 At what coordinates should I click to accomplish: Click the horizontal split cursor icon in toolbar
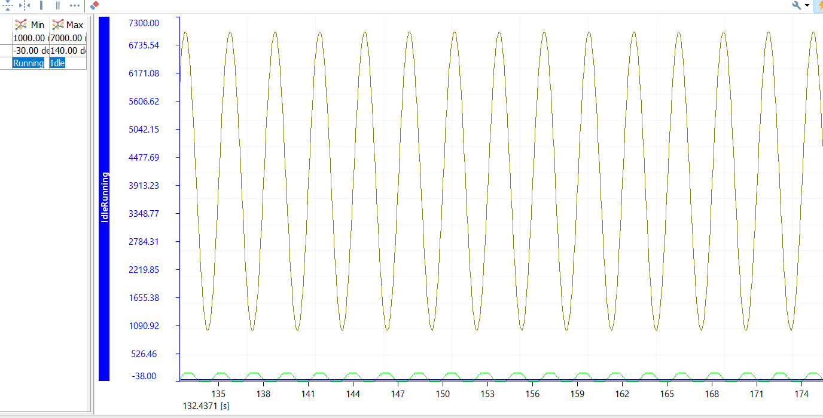click(7, 5)
